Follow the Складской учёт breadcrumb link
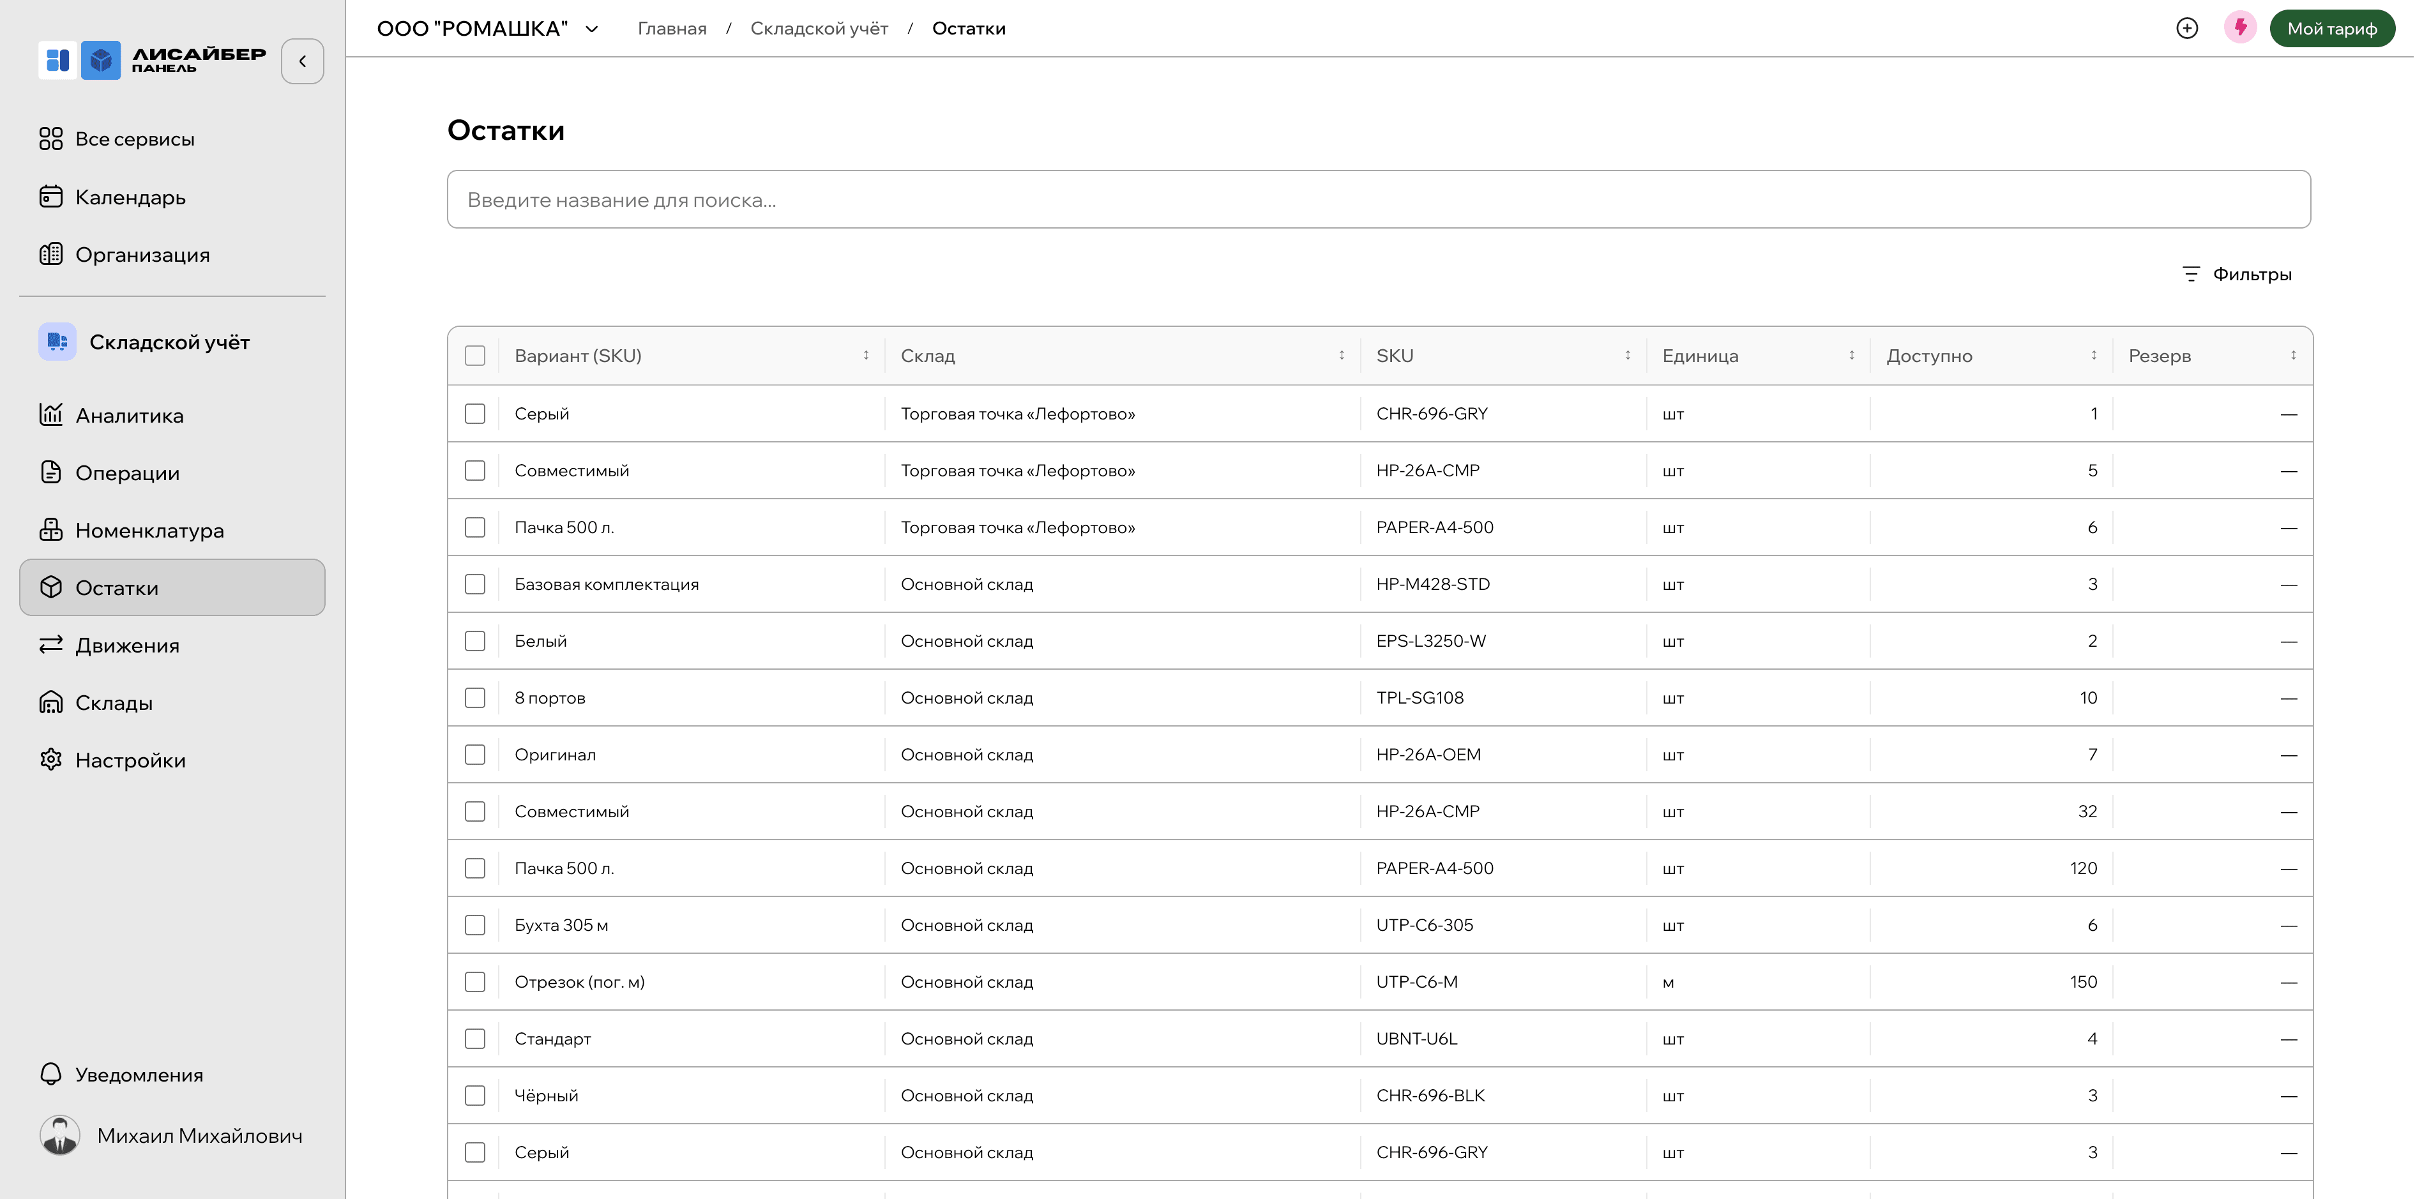 point(819,28)
